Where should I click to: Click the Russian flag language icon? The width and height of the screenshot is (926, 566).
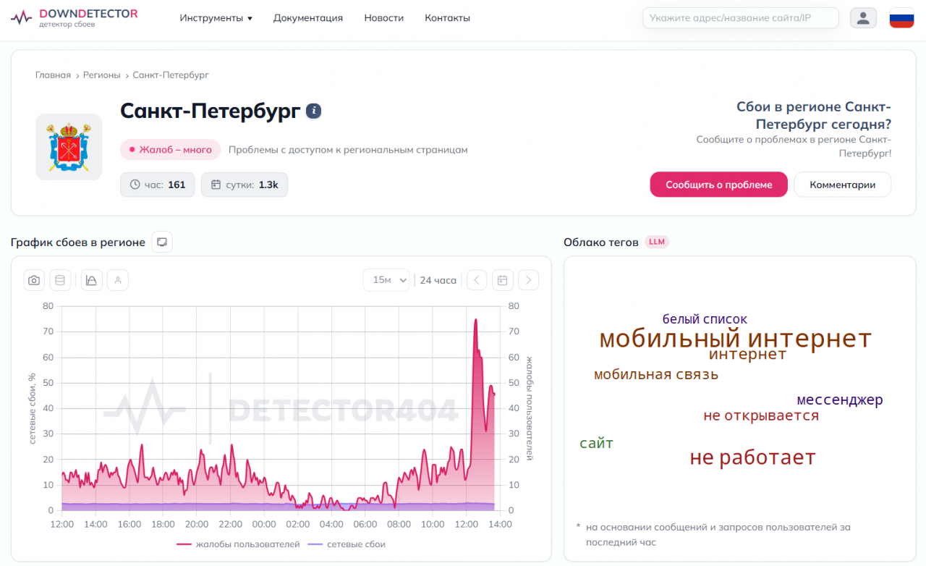click(x=901, y=18)
